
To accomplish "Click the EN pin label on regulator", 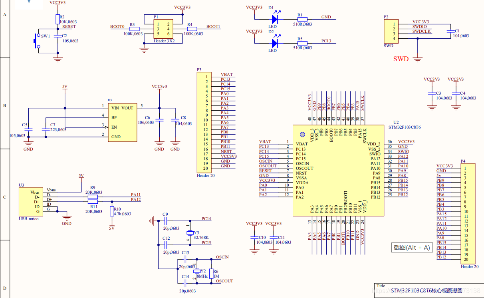I will click(x=114, y=127).
